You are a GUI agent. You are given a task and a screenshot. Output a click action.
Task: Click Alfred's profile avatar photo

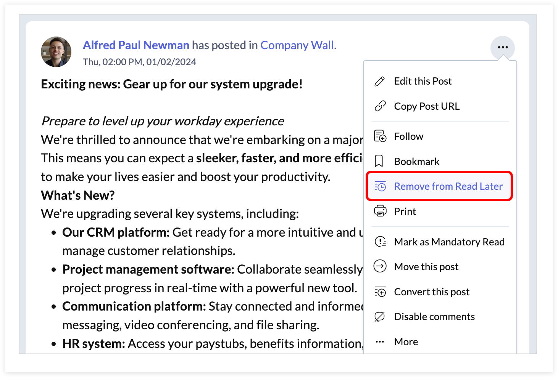pyautogui.click(x=56, y=52)
